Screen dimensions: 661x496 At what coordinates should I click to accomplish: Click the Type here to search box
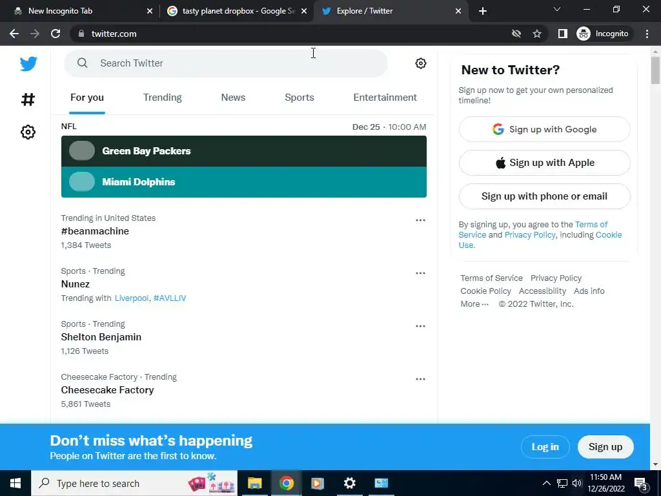click(134, 483)
